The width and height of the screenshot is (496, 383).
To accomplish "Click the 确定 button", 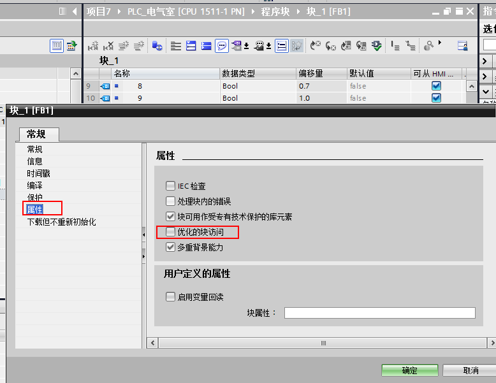I will tap(410, 370).
